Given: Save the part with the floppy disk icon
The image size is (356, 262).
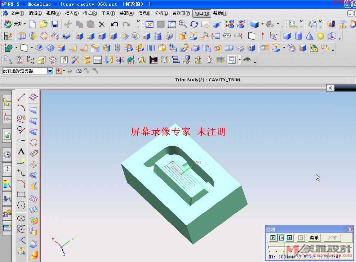Looking at the screenshot, I should (55, 24).
